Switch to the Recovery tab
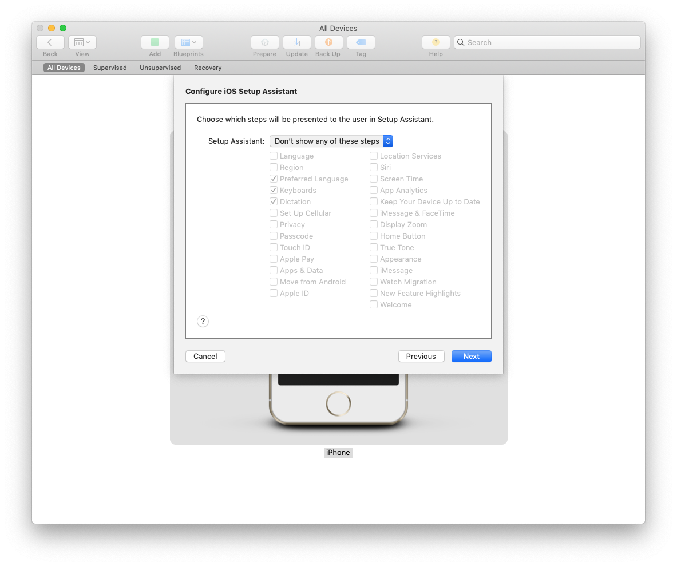Image resolution: width=677 pixels, height=566 pixels. pyautogui.click(x=208, y=68)
